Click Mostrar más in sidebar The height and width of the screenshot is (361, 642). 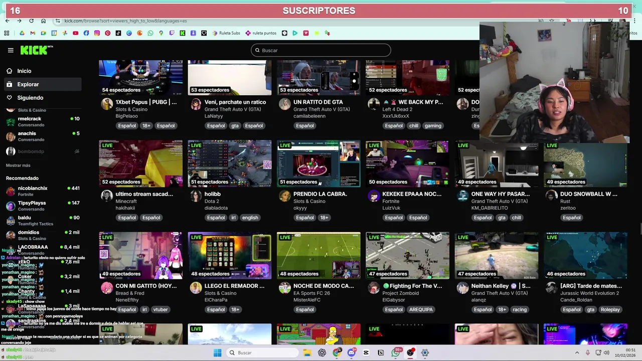pos(18,165)
